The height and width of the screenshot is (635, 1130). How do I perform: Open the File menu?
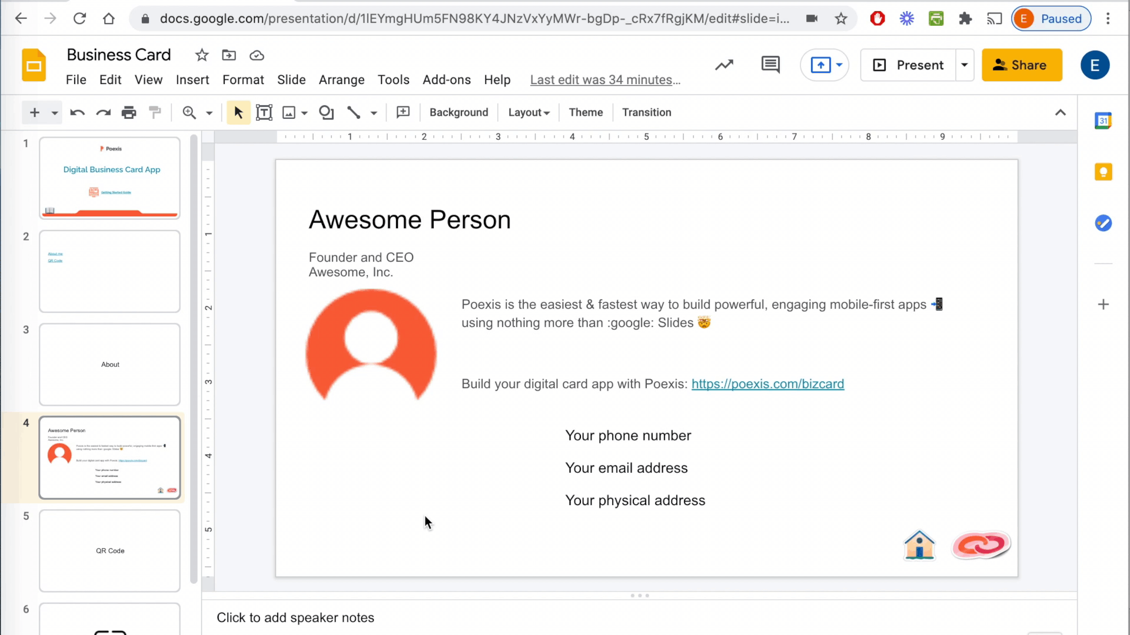[76, 80]
